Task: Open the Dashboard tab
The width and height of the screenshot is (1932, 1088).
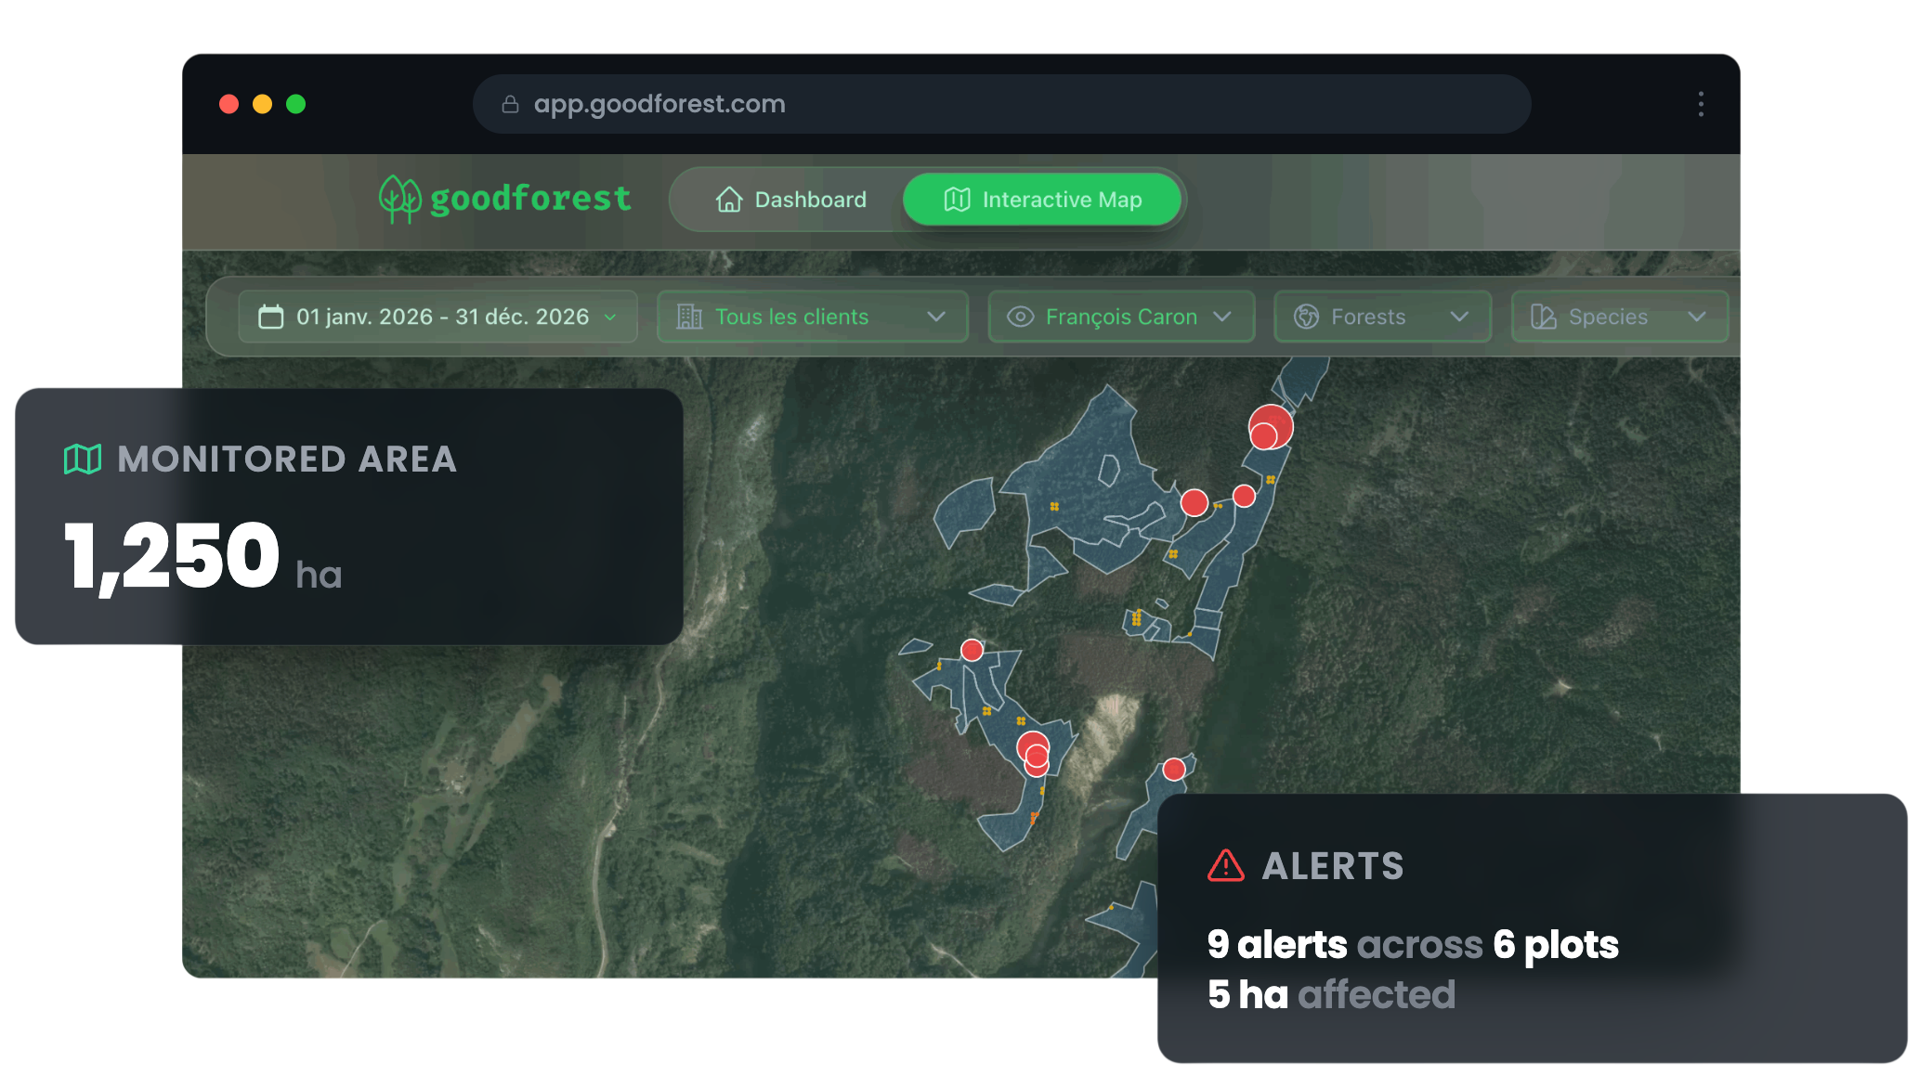Action: (790, 200)
